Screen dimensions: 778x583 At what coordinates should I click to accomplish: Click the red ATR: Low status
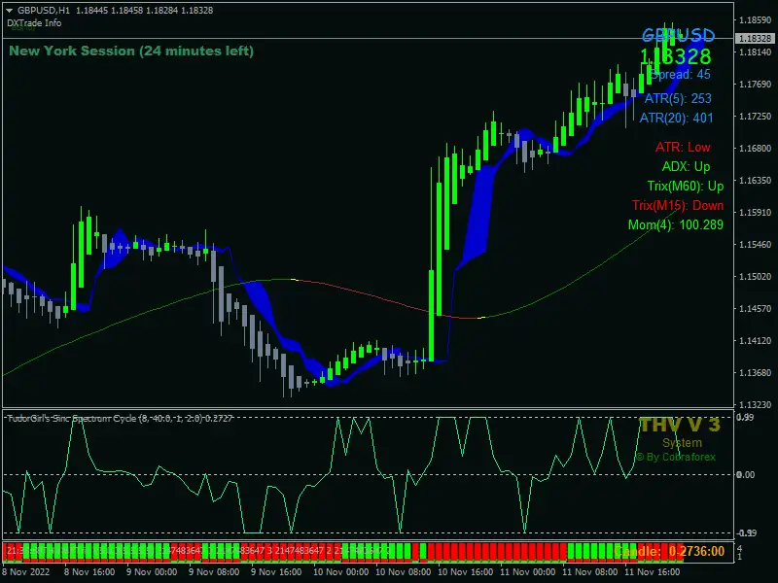pyautogui.click(x=683, y=148)
